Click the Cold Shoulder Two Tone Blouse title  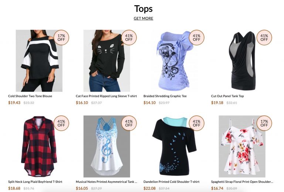click(x=30, y=96)
